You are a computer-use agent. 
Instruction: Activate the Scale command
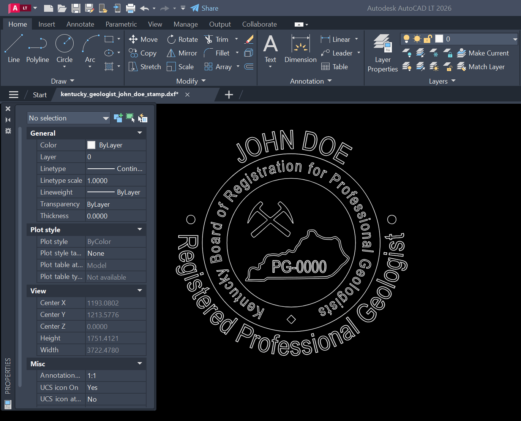coord(180,66)
